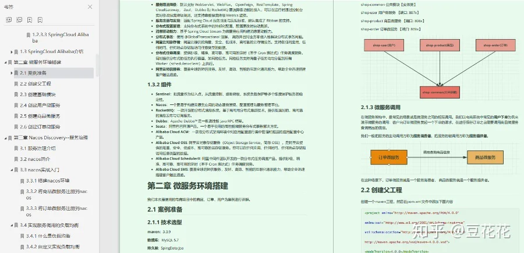
Task: Collapse the 3.4 实现服务调用的负载均衡 bookmark
Action: point(12,225)
